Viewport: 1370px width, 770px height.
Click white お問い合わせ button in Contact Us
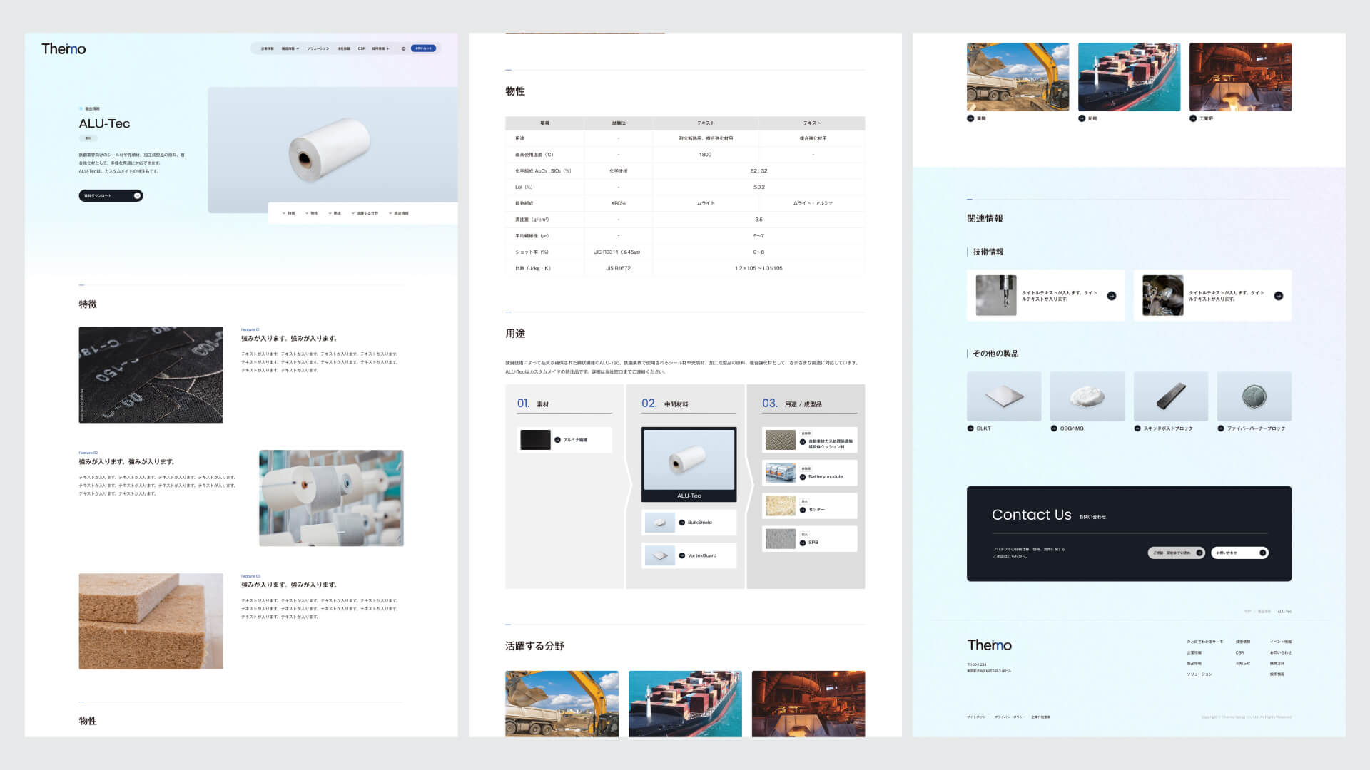[x=1239, y=553]
